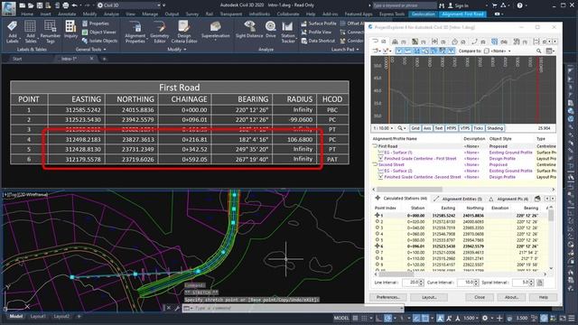Open the Home ribbon tab
This screenshot has height=325, width=578.
pos(27,14)
